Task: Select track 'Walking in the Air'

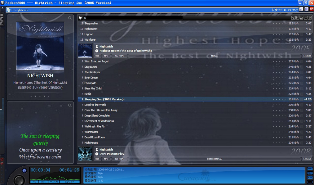Action: (x=195, y=126)
